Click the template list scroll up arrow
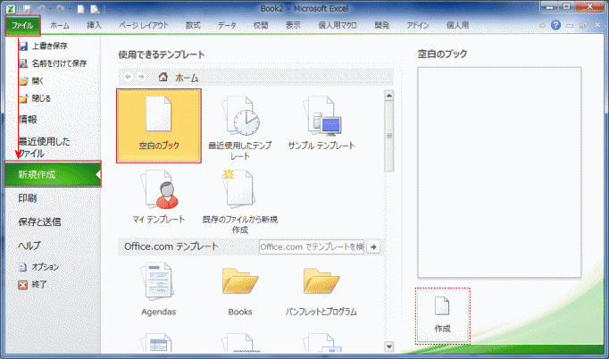609x359 pixels. (389, 96)
